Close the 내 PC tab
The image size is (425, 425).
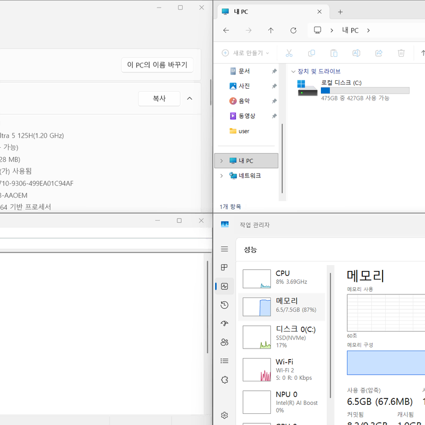coord(319,12)
